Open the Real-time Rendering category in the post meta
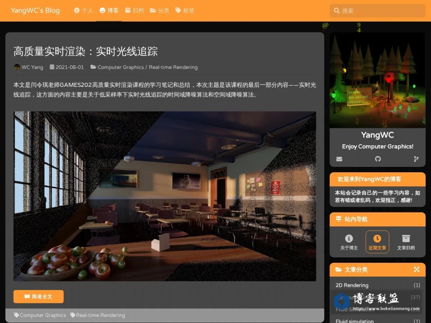 (173, 67)
